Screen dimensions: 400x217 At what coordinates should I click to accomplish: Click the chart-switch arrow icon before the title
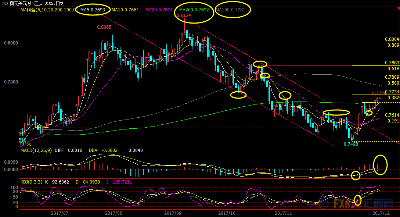click(4, 3)
